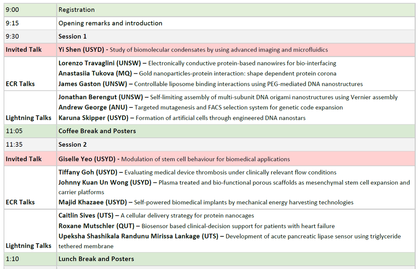Select the 1:10 time cell
This screenshot has width=418, height=269.
pyautogui.click(x=30, y=259)
